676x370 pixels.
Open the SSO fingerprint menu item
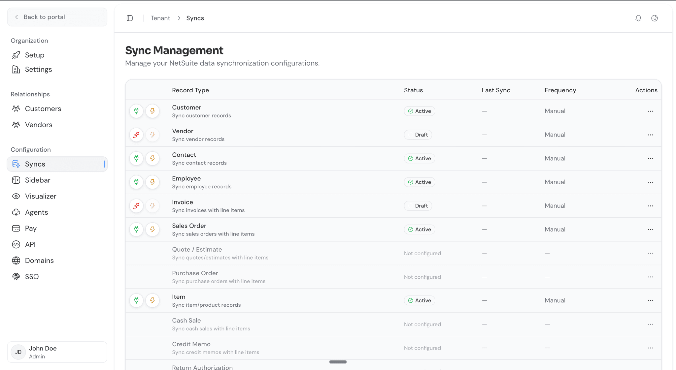pyautogui.click(x=16, y=277)
